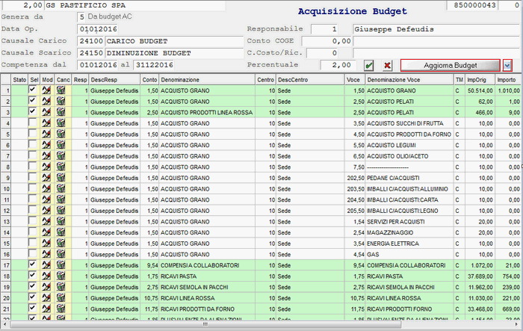Click the row 8 number header
This screenshot has width=523, height=331.
coord(6,167)
